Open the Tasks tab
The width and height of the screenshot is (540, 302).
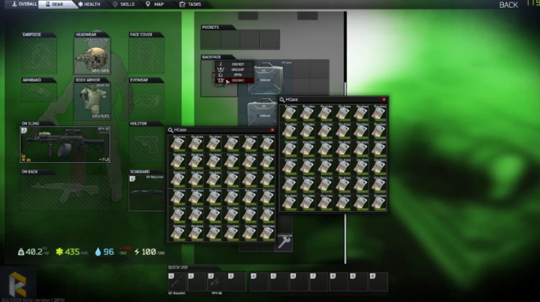click(191, 4)
